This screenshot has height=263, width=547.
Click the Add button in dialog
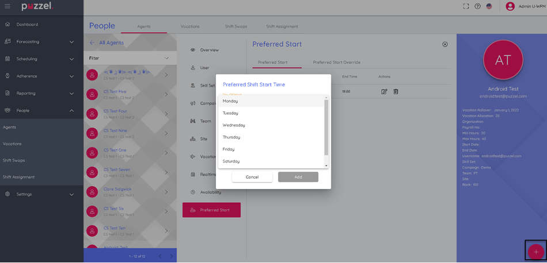point(298,177)
